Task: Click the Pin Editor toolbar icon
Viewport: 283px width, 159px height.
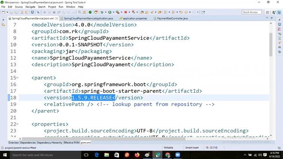Action: pyautogui.click(x=203, y=12)
